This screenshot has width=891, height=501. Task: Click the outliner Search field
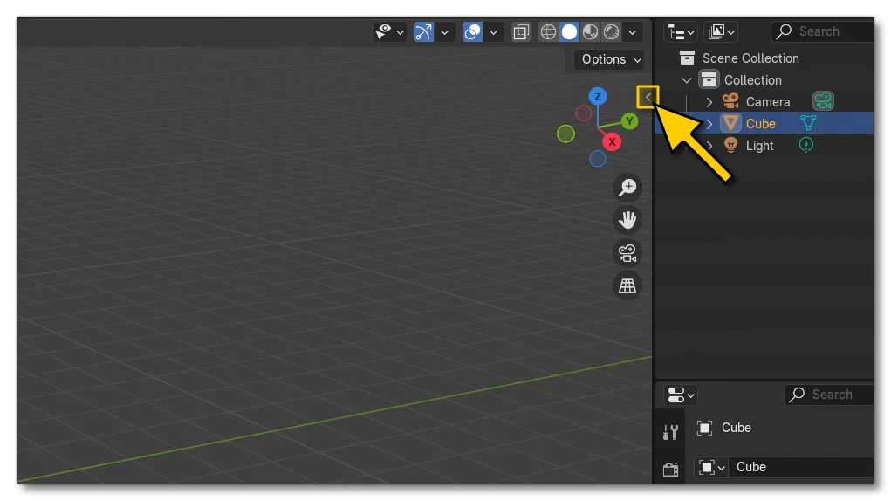pos(823,31)
